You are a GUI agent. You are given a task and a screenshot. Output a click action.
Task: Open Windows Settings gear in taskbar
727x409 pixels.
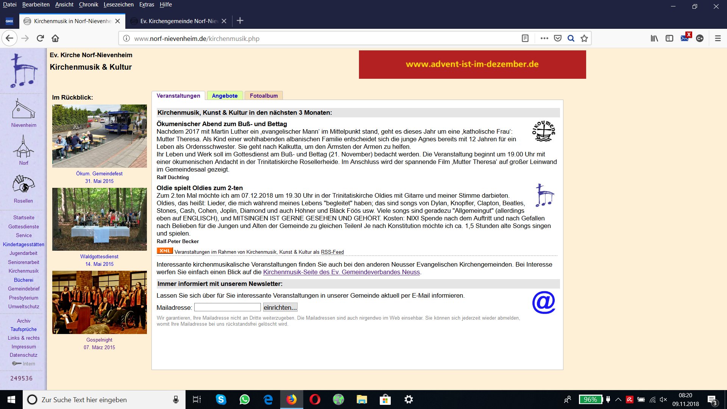click(409, 400)
